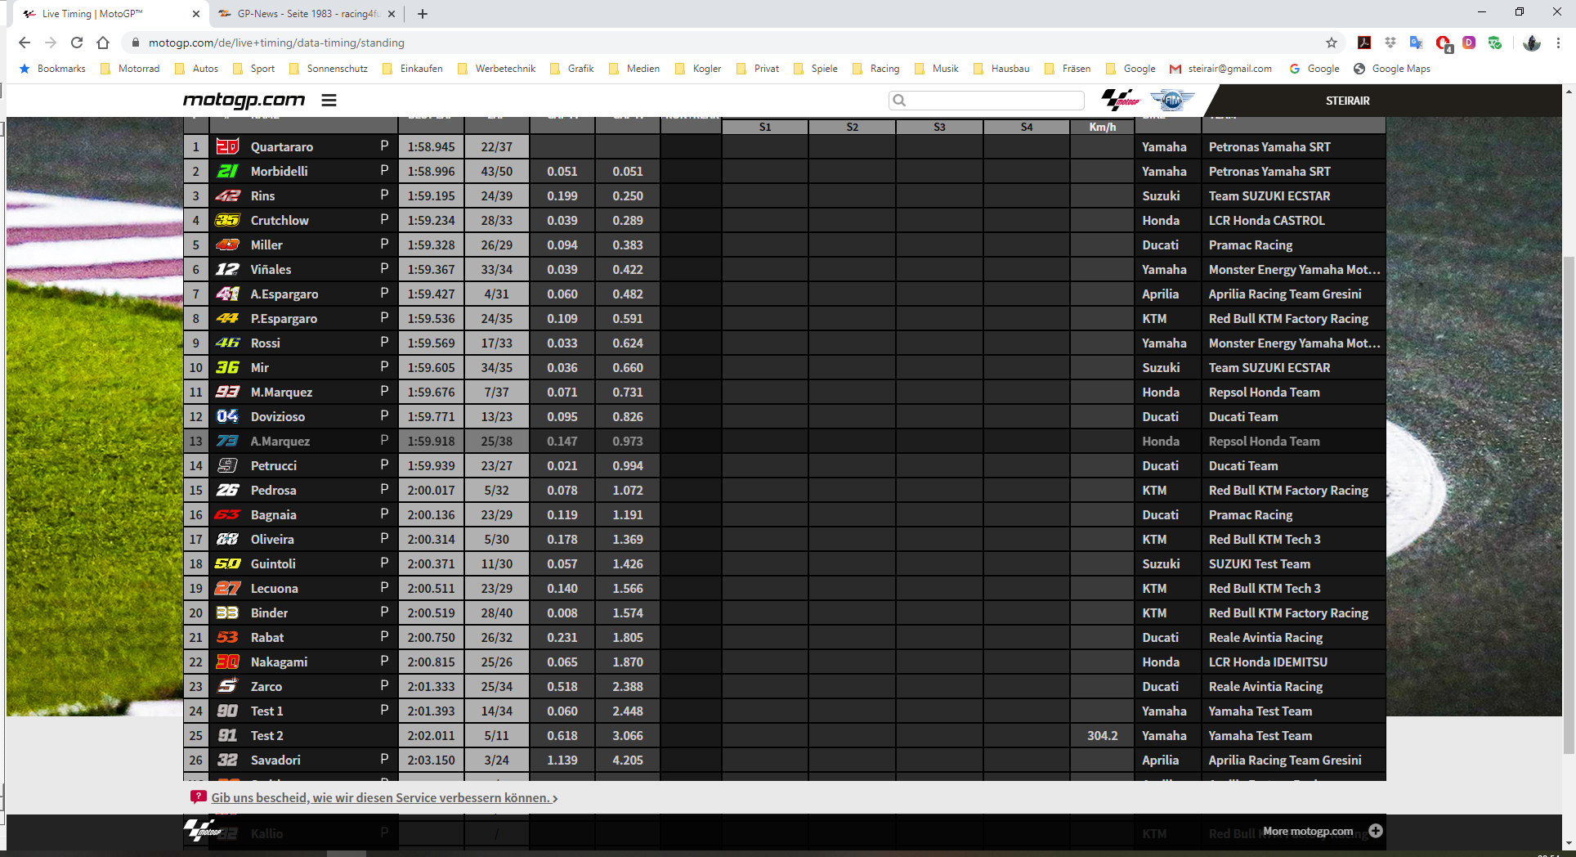
Task: Expand the Motorrad bookmarks folder
Action: click(130, 69)
